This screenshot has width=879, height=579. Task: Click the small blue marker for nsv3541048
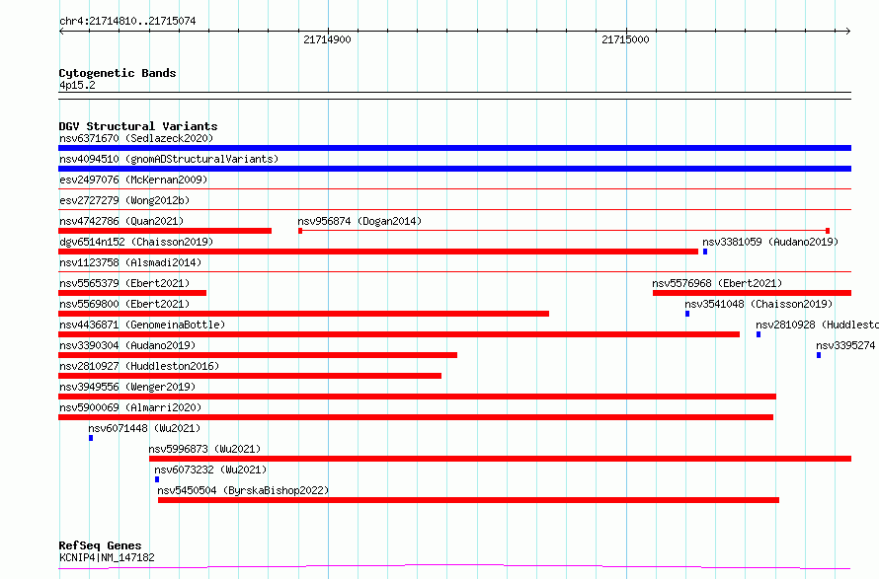coord(687,314)
